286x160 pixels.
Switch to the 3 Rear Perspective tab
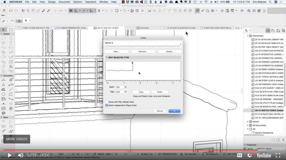coord(70,28)
